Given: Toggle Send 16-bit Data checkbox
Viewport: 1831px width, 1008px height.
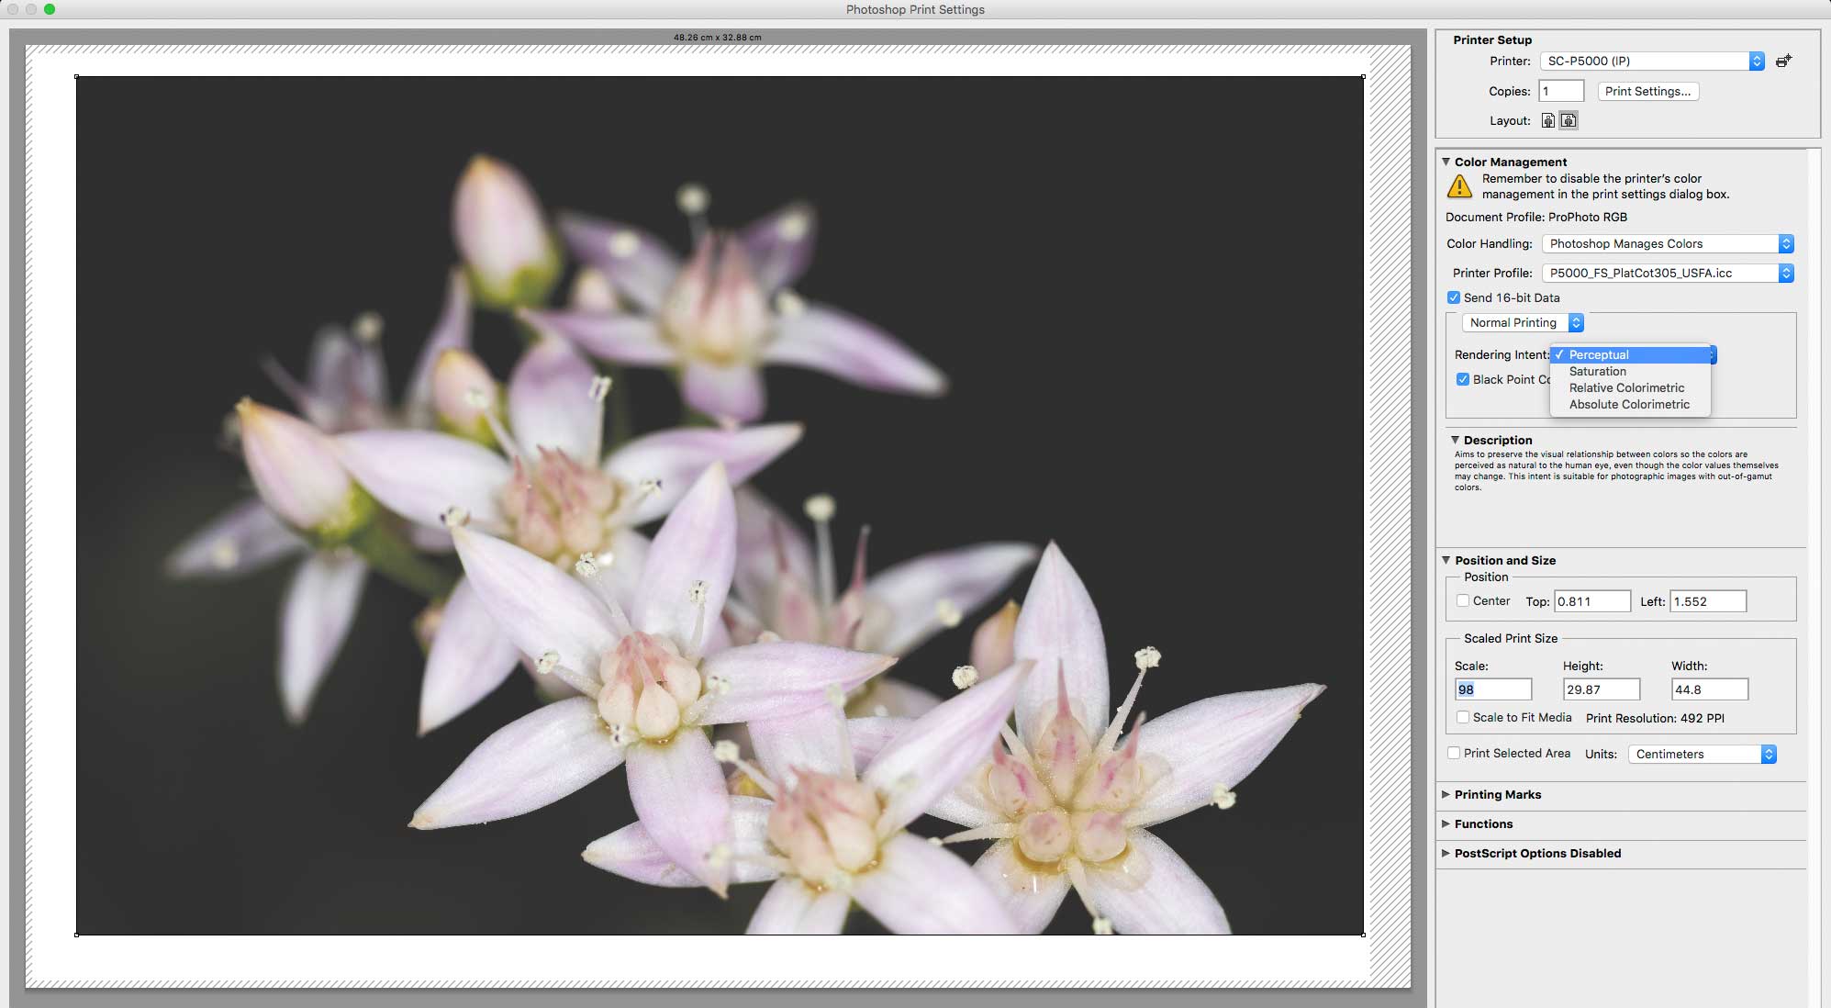Looking at the screenshot, I should pyautogui.click(x=1454, y=297).
